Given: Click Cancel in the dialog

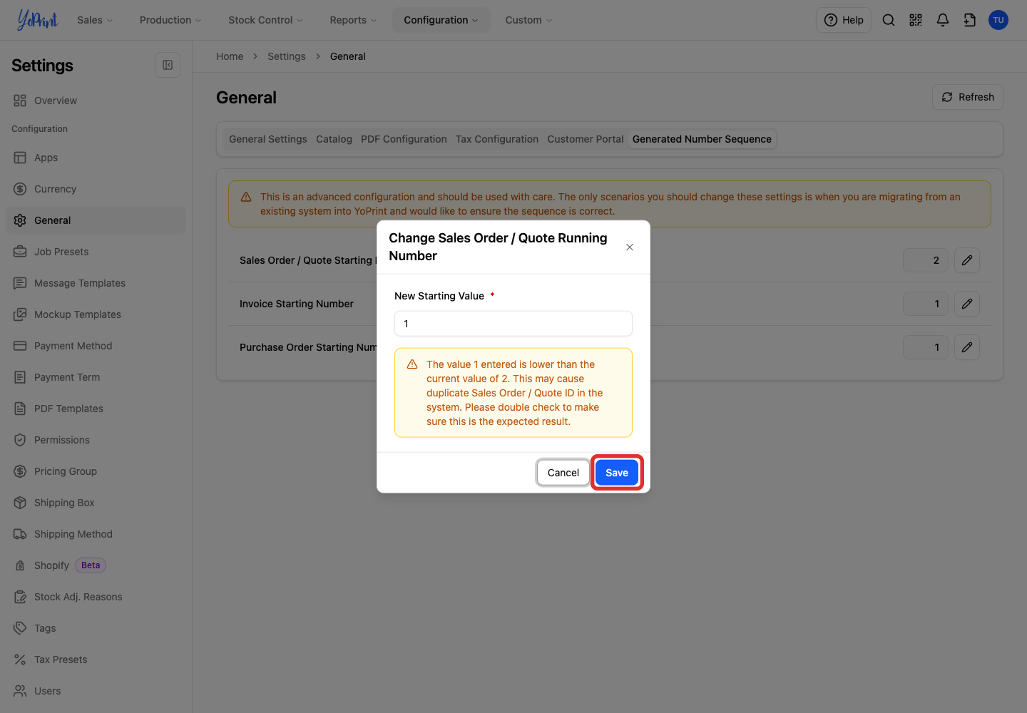Looking at the screenshot, I should [x=563, y=473].
